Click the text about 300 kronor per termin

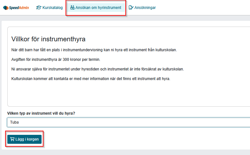click(56, 60)
